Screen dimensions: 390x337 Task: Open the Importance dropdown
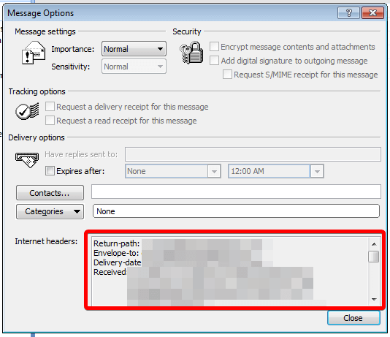(134, 49)
